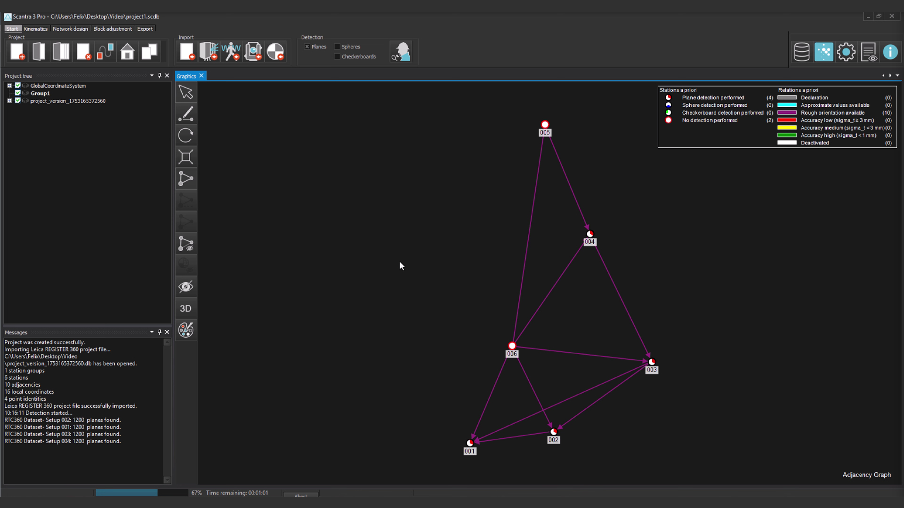Click the home project icon
Viewport: 904px width, 508px height.
[x=127, y=52]
